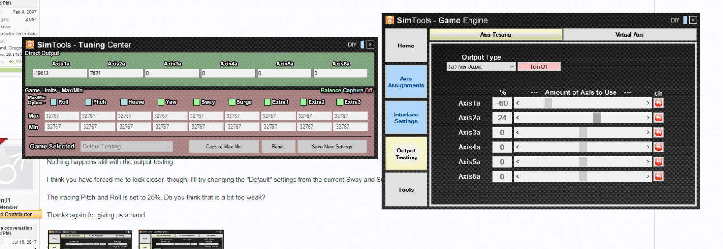
Task: Click right arrow of Axis3a slider
Action: 648,132
